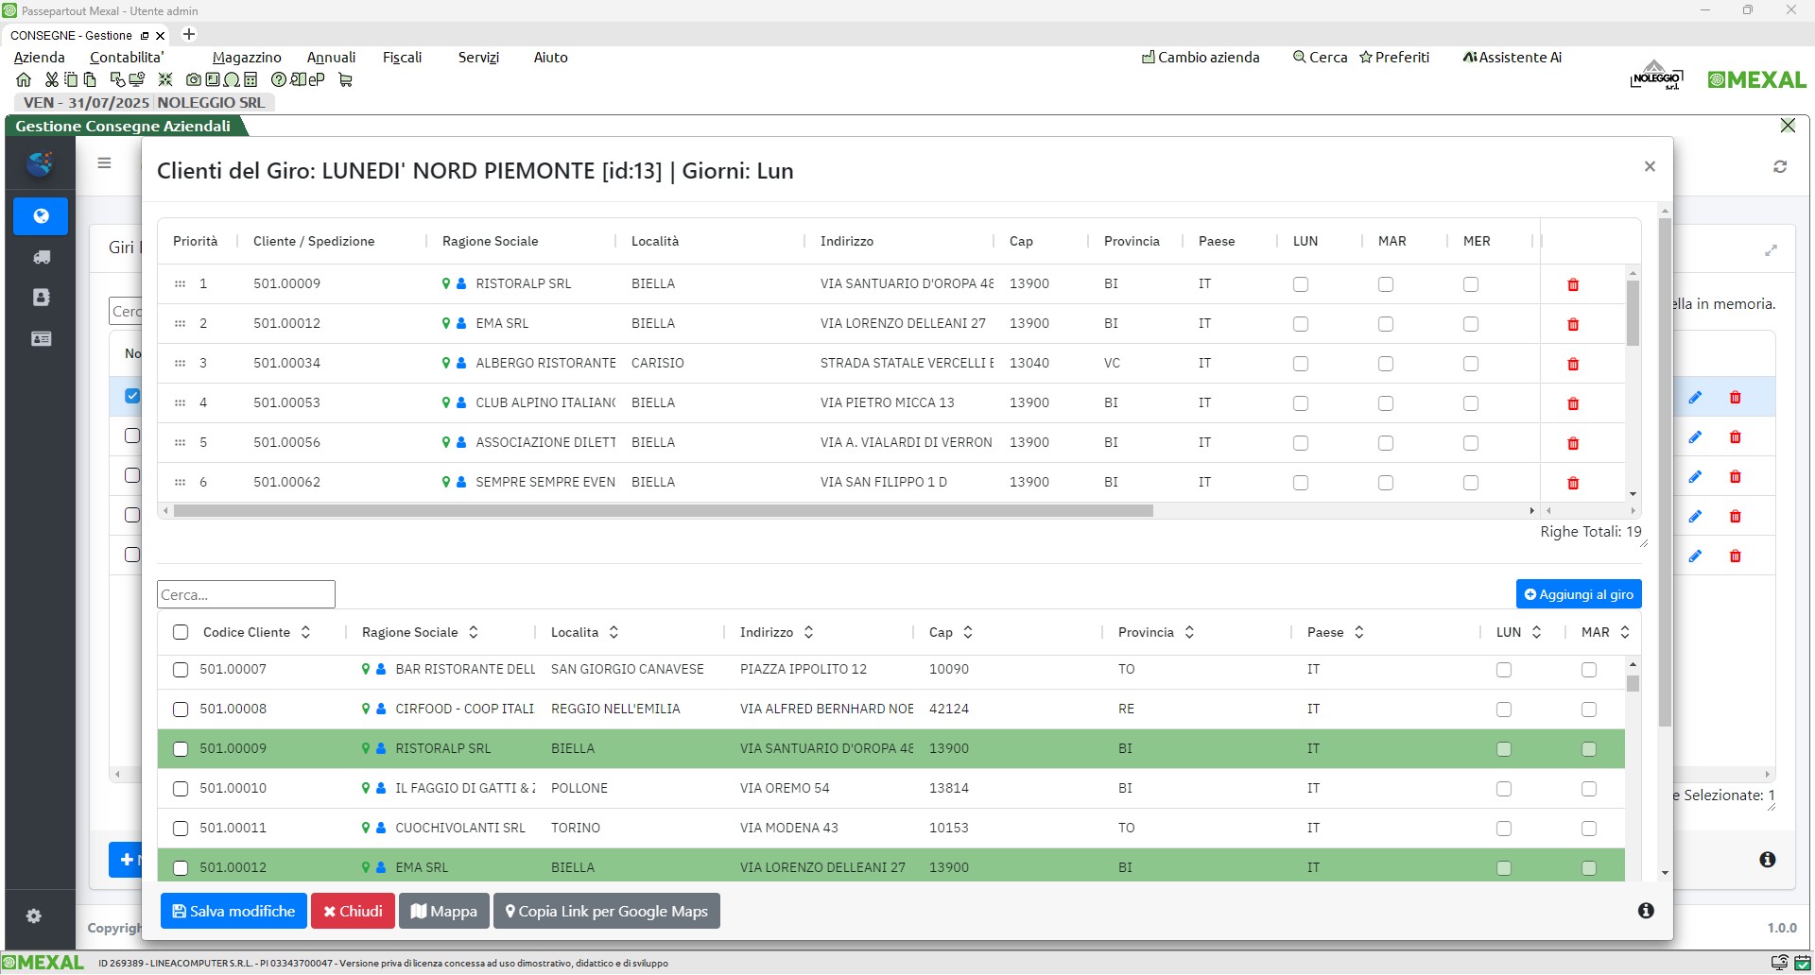The width and height of the screenshot is (1815, 975).
Task: Click the Cerca search field in dialog
Action: [x=246, y=594]
